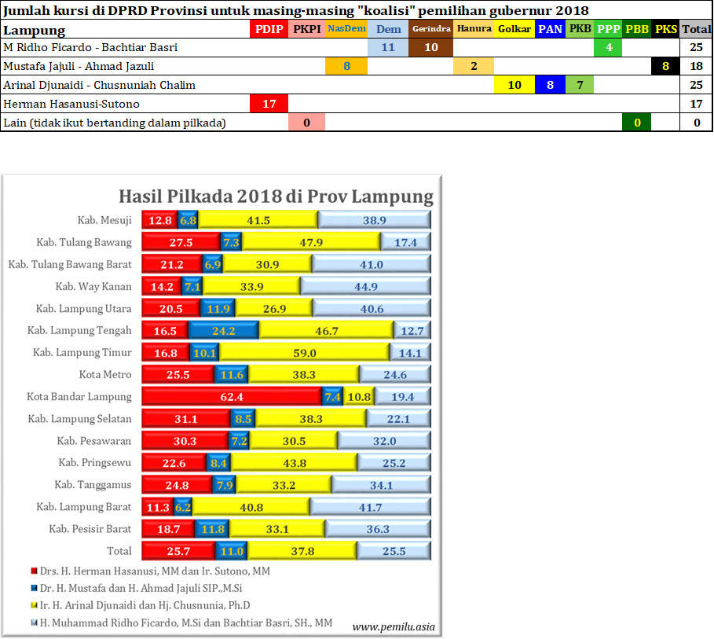Screen dimensions: 714x639
Task: Click the PKS seat cell showing 8
Action: point(665,67)
